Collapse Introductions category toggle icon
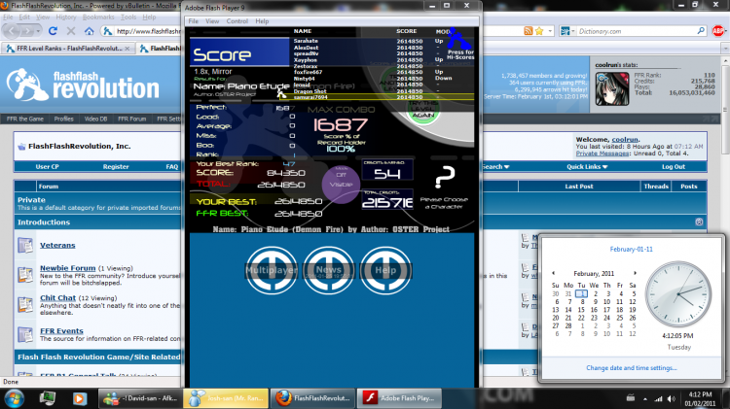 tap(699, 222)
